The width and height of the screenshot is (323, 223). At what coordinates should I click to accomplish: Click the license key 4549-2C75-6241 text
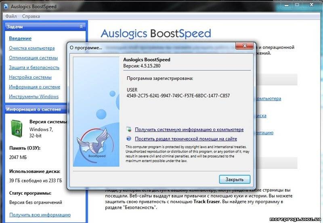[178, 95]
